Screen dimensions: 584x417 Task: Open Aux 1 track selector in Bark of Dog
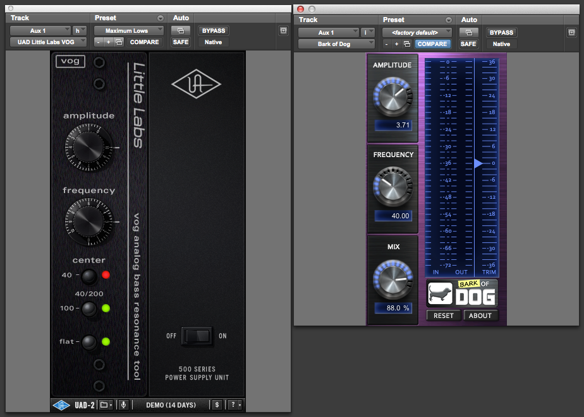pyautogui.click(x=329, y=33)
